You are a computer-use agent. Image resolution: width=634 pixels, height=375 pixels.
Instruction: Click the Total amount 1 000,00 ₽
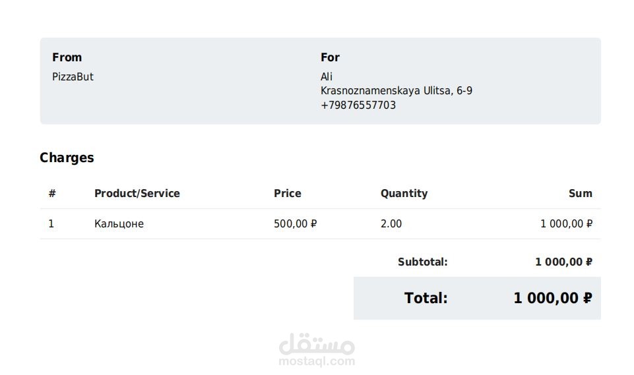click(552, 298)
